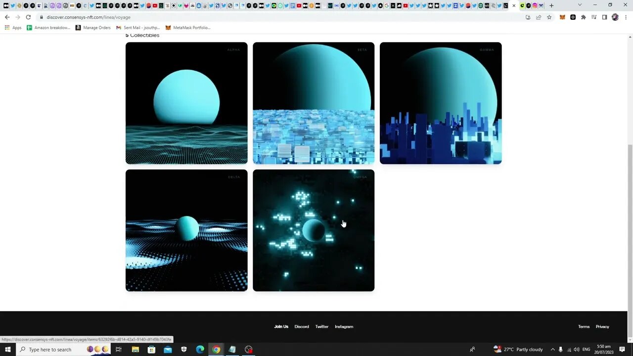
Task: Show hidden system tray icons
Action: click(552, 350)
